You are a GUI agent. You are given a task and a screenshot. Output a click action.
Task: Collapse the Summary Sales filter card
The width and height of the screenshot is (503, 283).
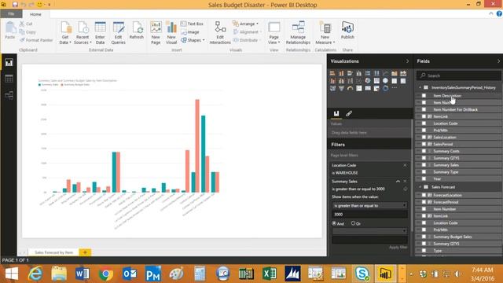click(398, 182)
